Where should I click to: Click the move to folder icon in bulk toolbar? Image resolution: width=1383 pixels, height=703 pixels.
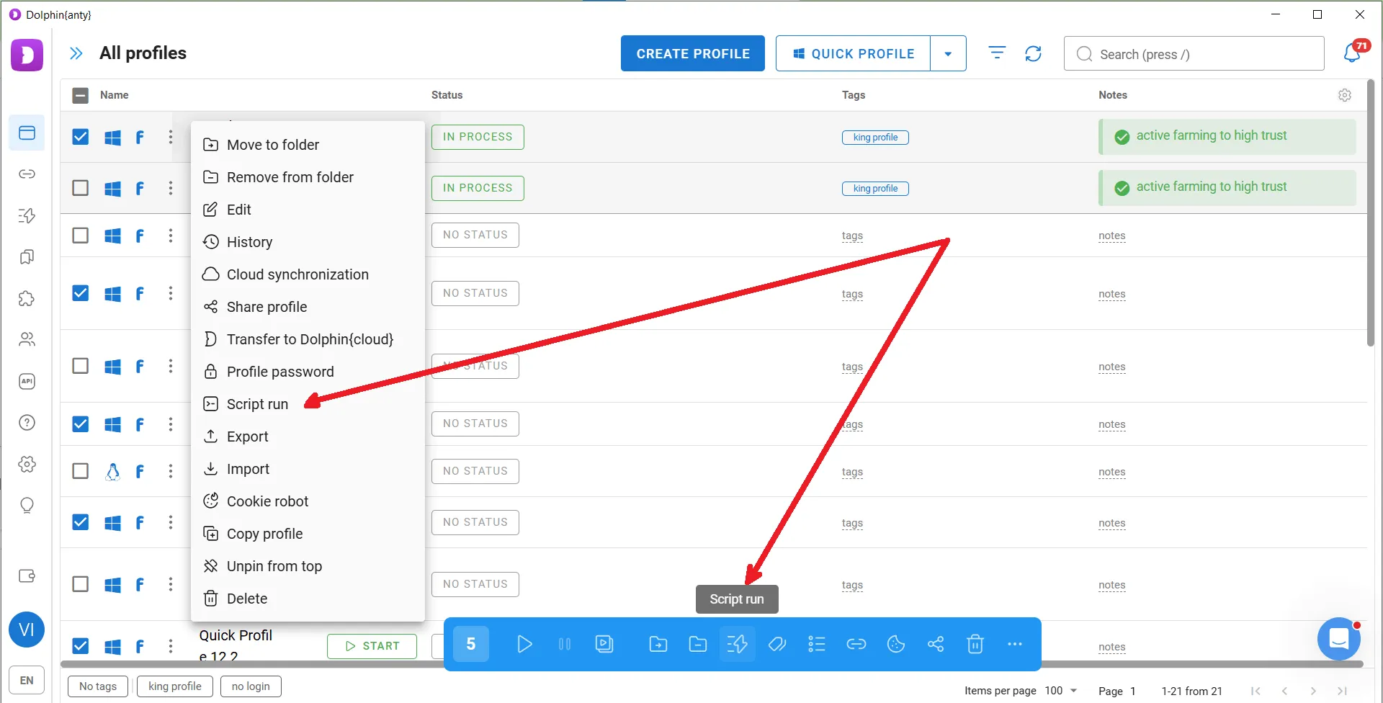[x=658, y=644]
